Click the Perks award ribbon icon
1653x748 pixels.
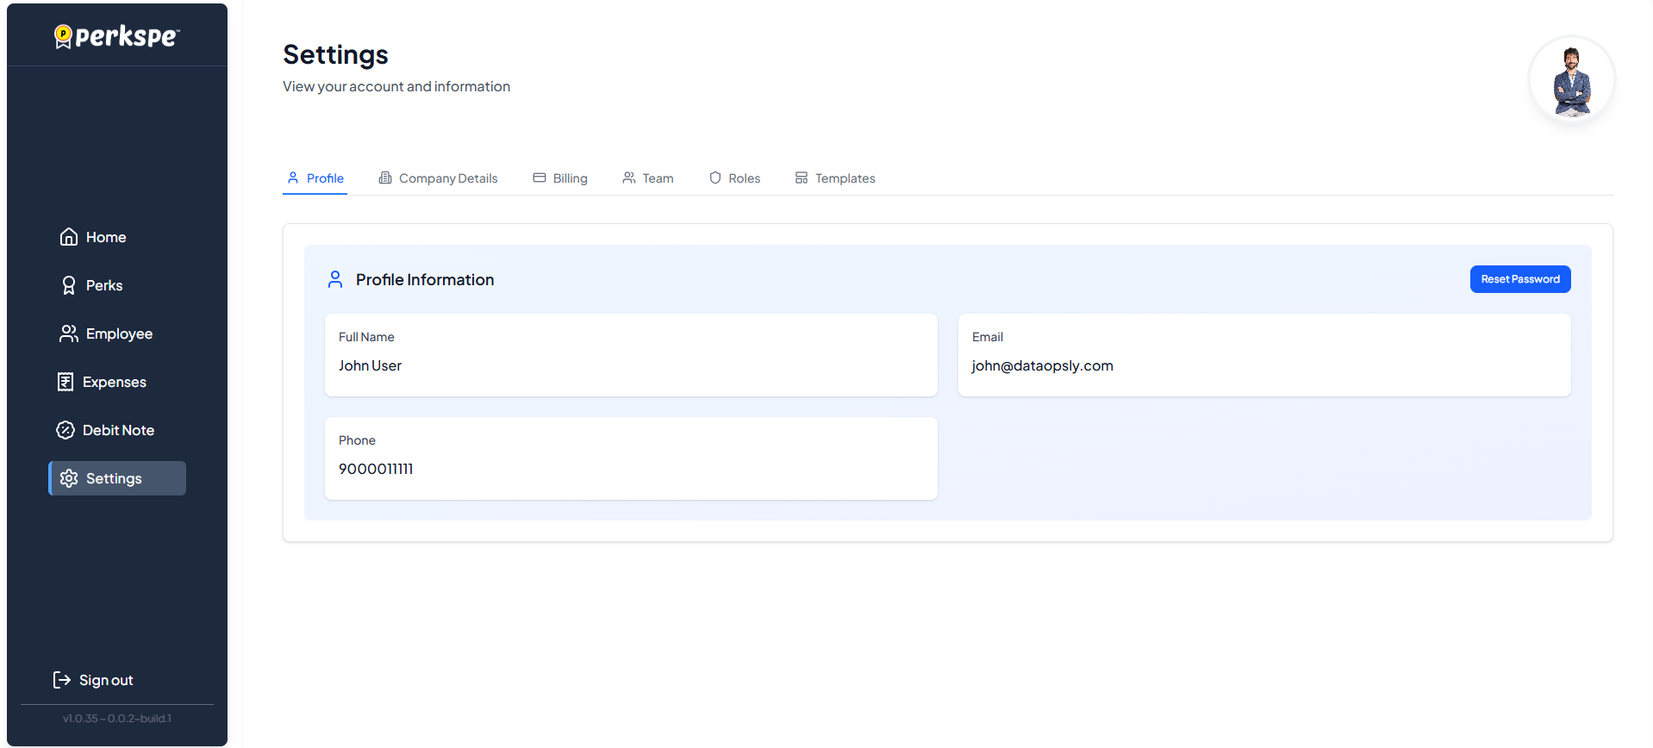(x=69, y=285)
